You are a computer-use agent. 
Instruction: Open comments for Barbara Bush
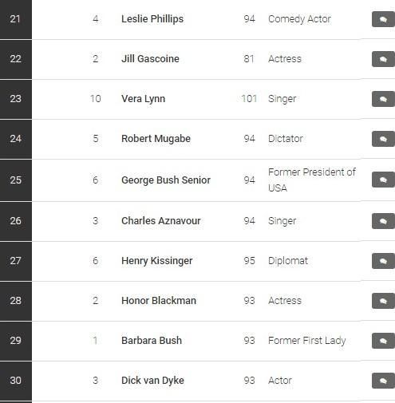coord(383,341)
